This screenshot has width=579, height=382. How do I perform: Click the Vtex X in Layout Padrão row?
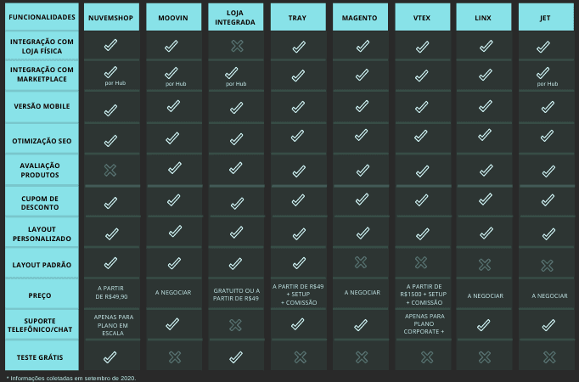click(421, 262)
